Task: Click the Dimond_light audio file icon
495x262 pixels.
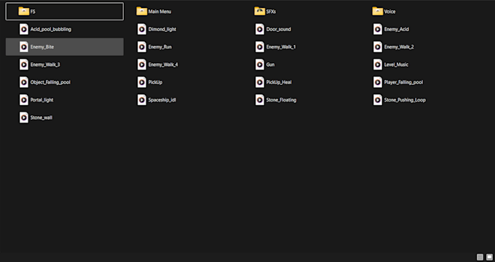Action: pyautogui.click(x=142, y=29)
